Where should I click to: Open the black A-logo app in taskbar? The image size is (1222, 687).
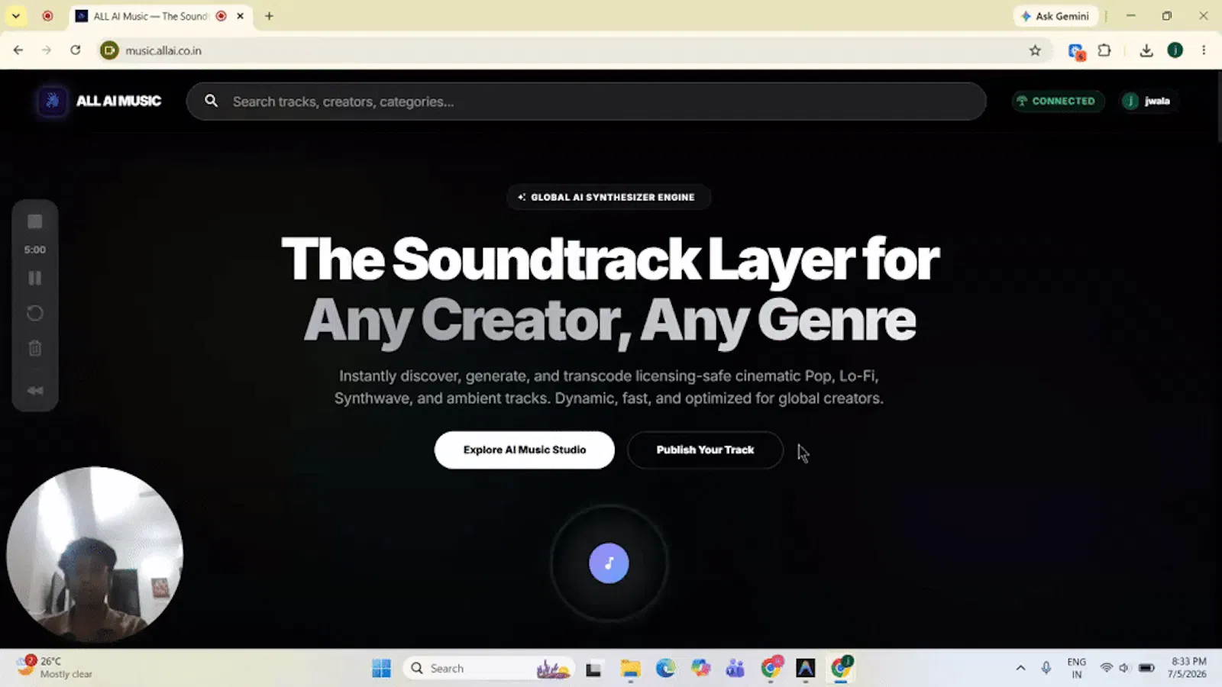click(805, 669)
